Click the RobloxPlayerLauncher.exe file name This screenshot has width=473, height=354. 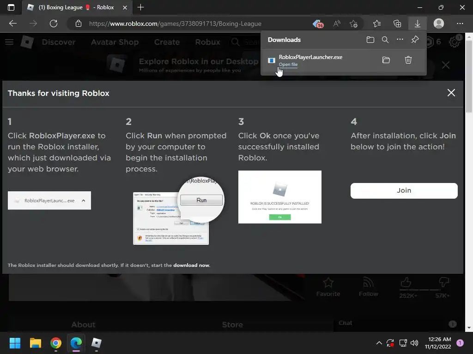click(x=310, y=57)
